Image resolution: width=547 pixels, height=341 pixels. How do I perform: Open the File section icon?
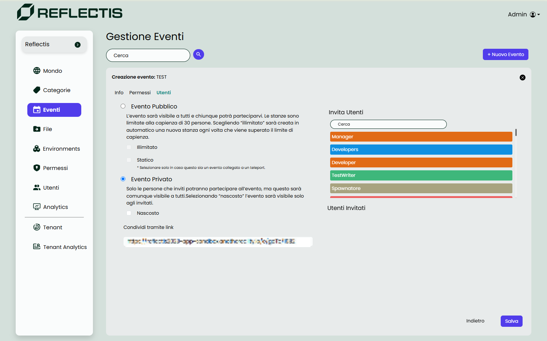click(37, 129)
